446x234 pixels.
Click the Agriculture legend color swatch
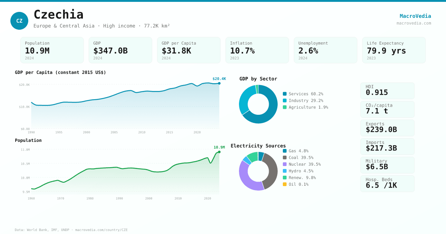tap(285, 107)
